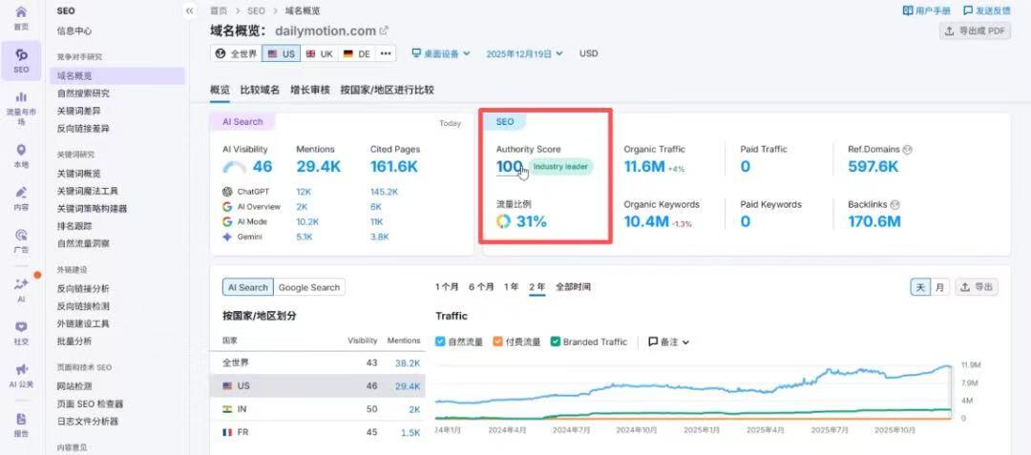1031x455 pixels.
Task: Open the AI sparkle icon in left rail
Action: pos(21,283)
